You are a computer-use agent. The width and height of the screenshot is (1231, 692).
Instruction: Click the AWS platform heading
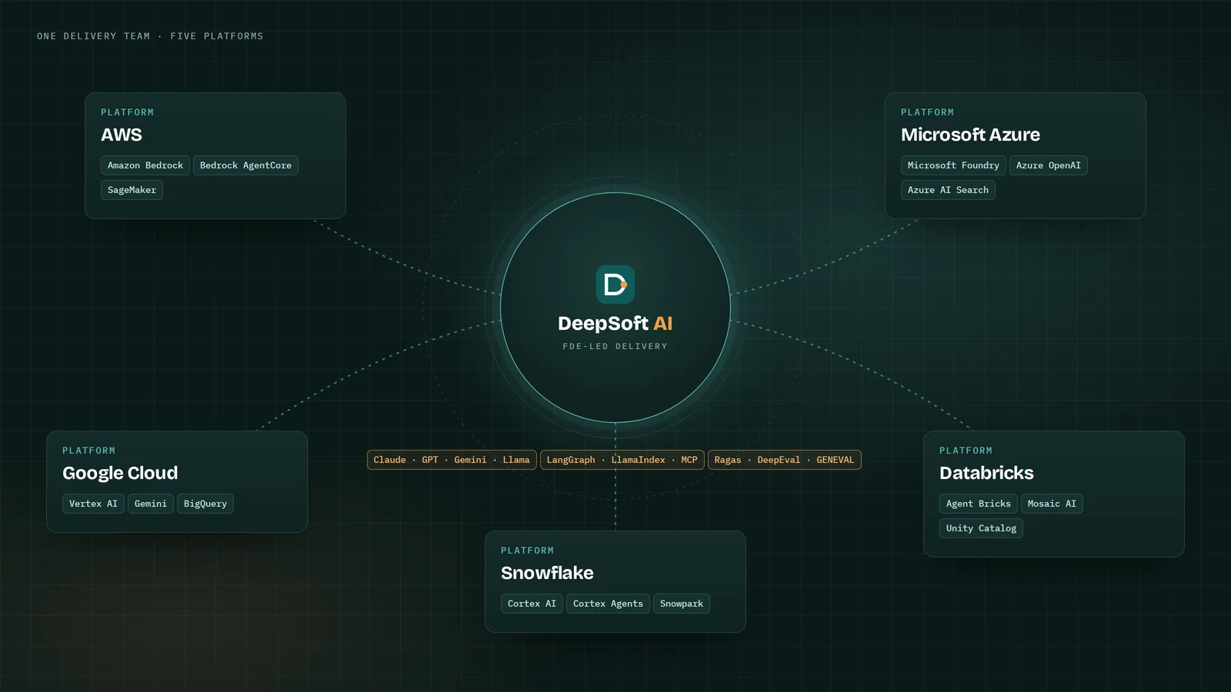(x=122, y=135)
